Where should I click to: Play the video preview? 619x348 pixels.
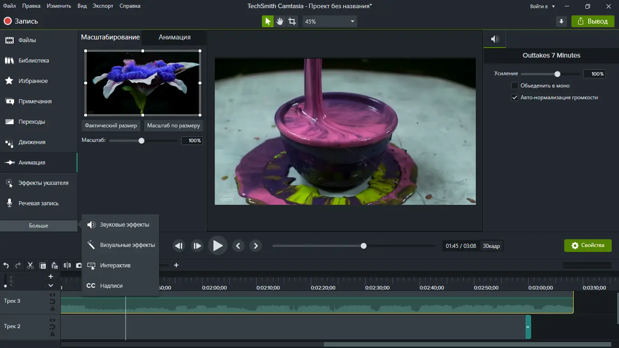click(218, 246)
